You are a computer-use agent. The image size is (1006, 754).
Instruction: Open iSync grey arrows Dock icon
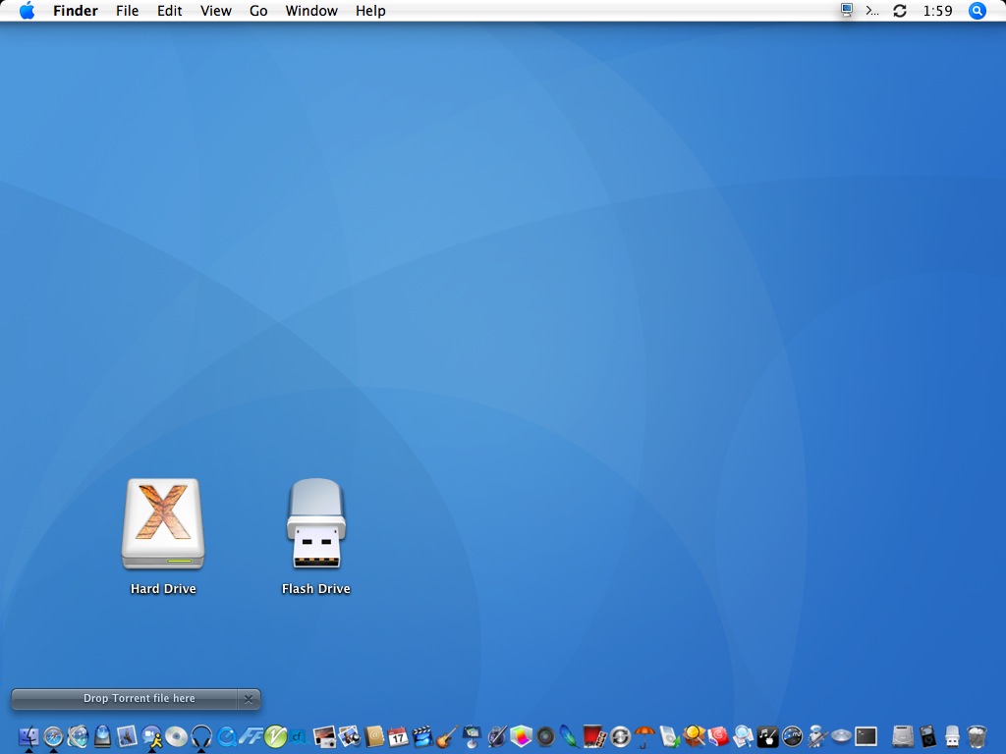[620, 736]
